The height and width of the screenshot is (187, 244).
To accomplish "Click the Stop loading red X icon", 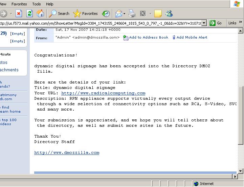I will [x=19, y=14].
